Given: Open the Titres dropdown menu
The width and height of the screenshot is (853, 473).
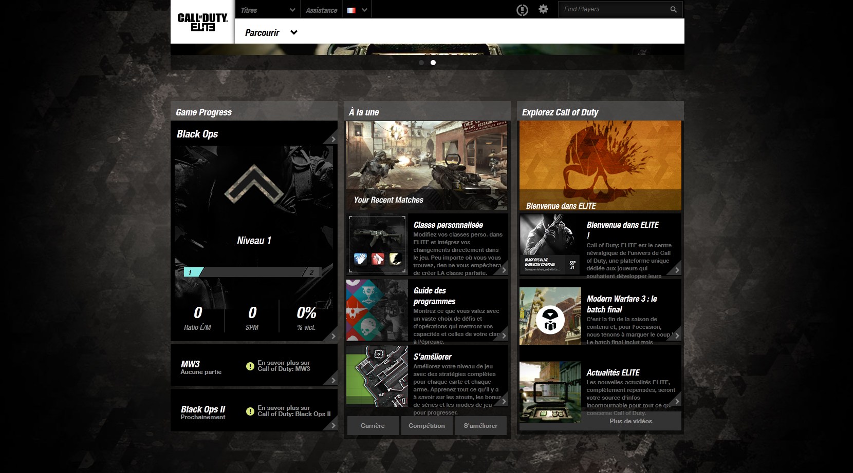Looking at the screenshot, I should pyautogui.click(x=268, y=10).
